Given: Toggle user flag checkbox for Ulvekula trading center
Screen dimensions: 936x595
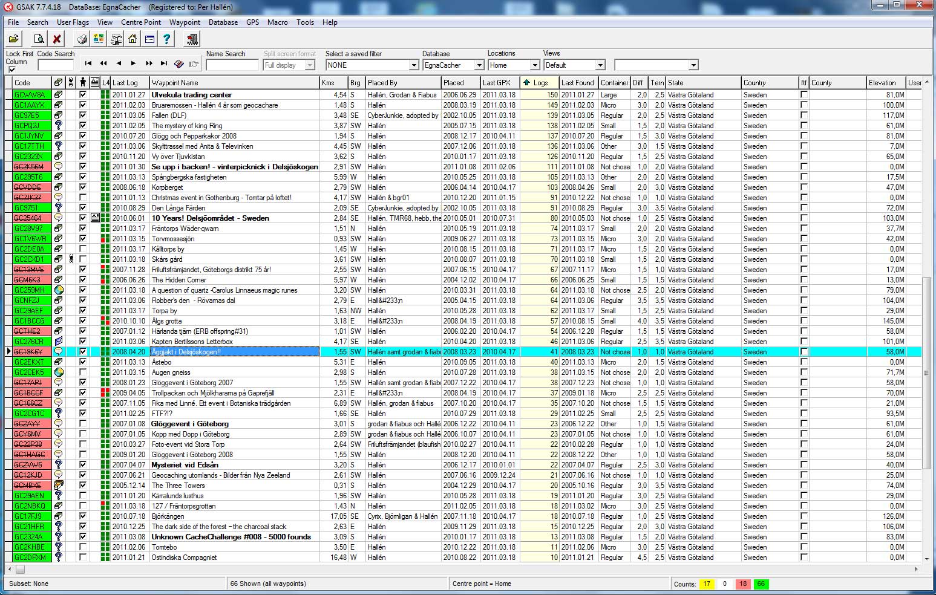Looking at the screenshot, I should click(x=83, y=95).
